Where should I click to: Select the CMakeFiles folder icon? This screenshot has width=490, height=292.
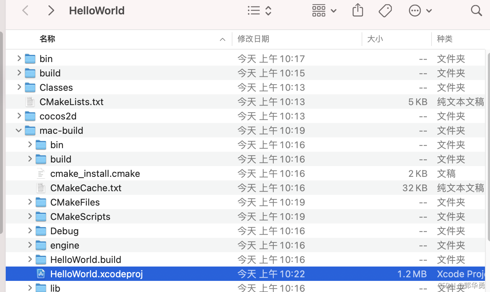tap(41, 202)
